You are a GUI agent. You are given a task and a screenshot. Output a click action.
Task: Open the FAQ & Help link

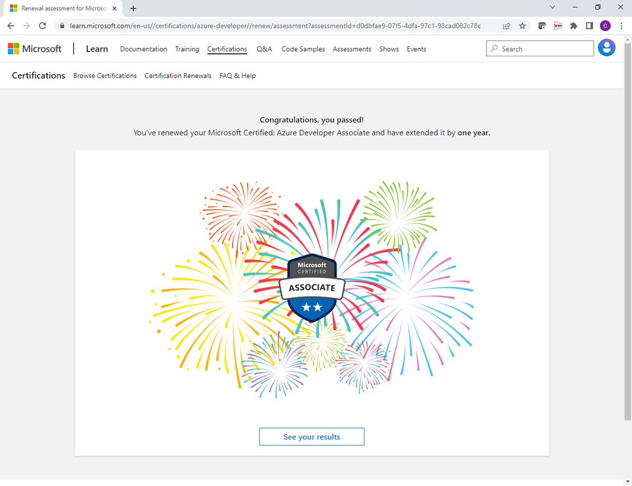point(238,76)
